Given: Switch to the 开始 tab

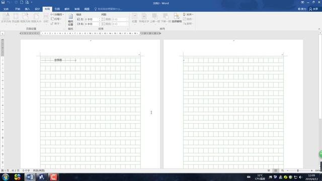Looking at the screenshot, I should coord(18,9).
